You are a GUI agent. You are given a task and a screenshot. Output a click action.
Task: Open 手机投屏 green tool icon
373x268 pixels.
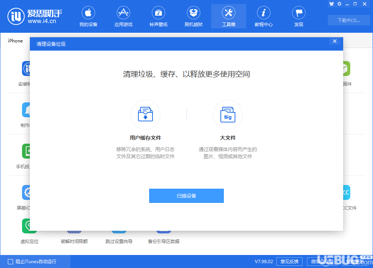26,151
